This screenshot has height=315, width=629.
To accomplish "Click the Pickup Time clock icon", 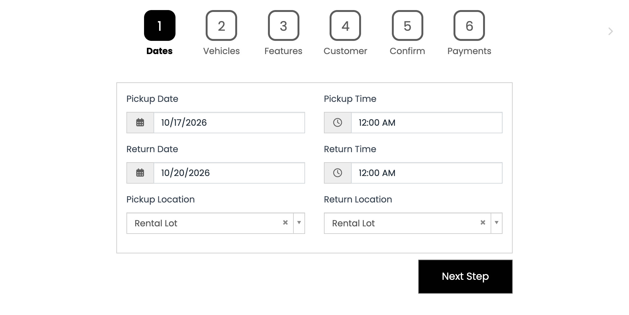I will tap(337, 123).
